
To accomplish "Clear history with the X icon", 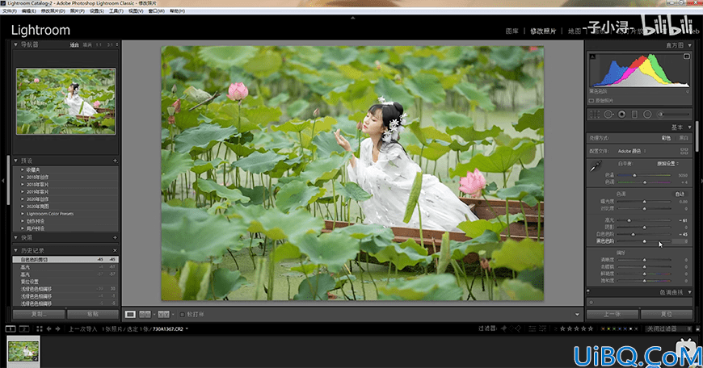I will (115, 251).
